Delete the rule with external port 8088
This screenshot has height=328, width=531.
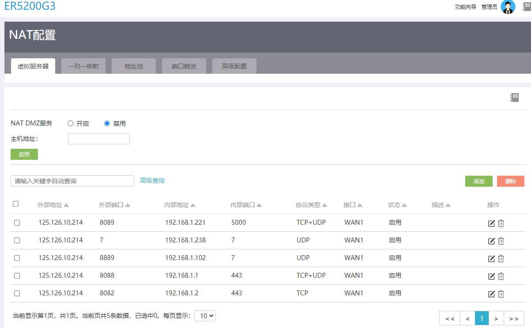point(501,276)
